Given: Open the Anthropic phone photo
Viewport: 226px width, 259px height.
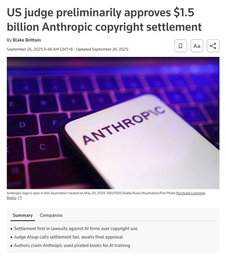Looking at the screenshot, I should coord(113,123).
